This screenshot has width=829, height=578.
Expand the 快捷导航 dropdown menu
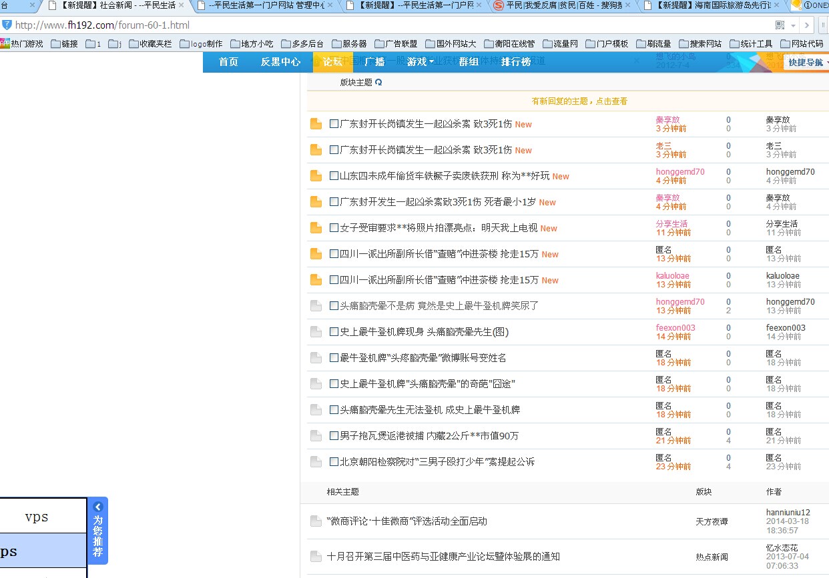[x=806, y=62]
